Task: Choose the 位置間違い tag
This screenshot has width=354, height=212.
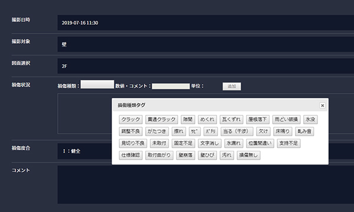Action: (260, 143)
